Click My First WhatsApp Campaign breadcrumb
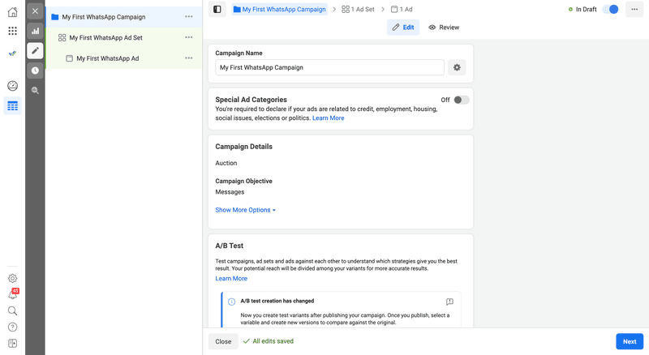Viewport: 649px width, 355px height. click(x=279, y=9)
